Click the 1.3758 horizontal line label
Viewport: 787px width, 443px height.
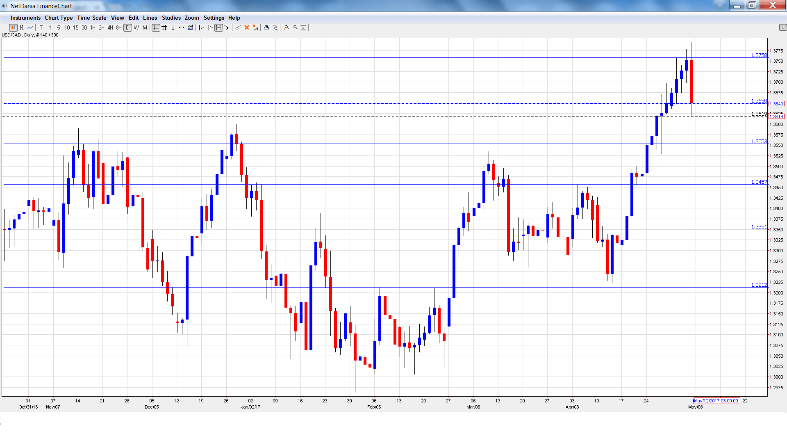(x=759, y=55)
